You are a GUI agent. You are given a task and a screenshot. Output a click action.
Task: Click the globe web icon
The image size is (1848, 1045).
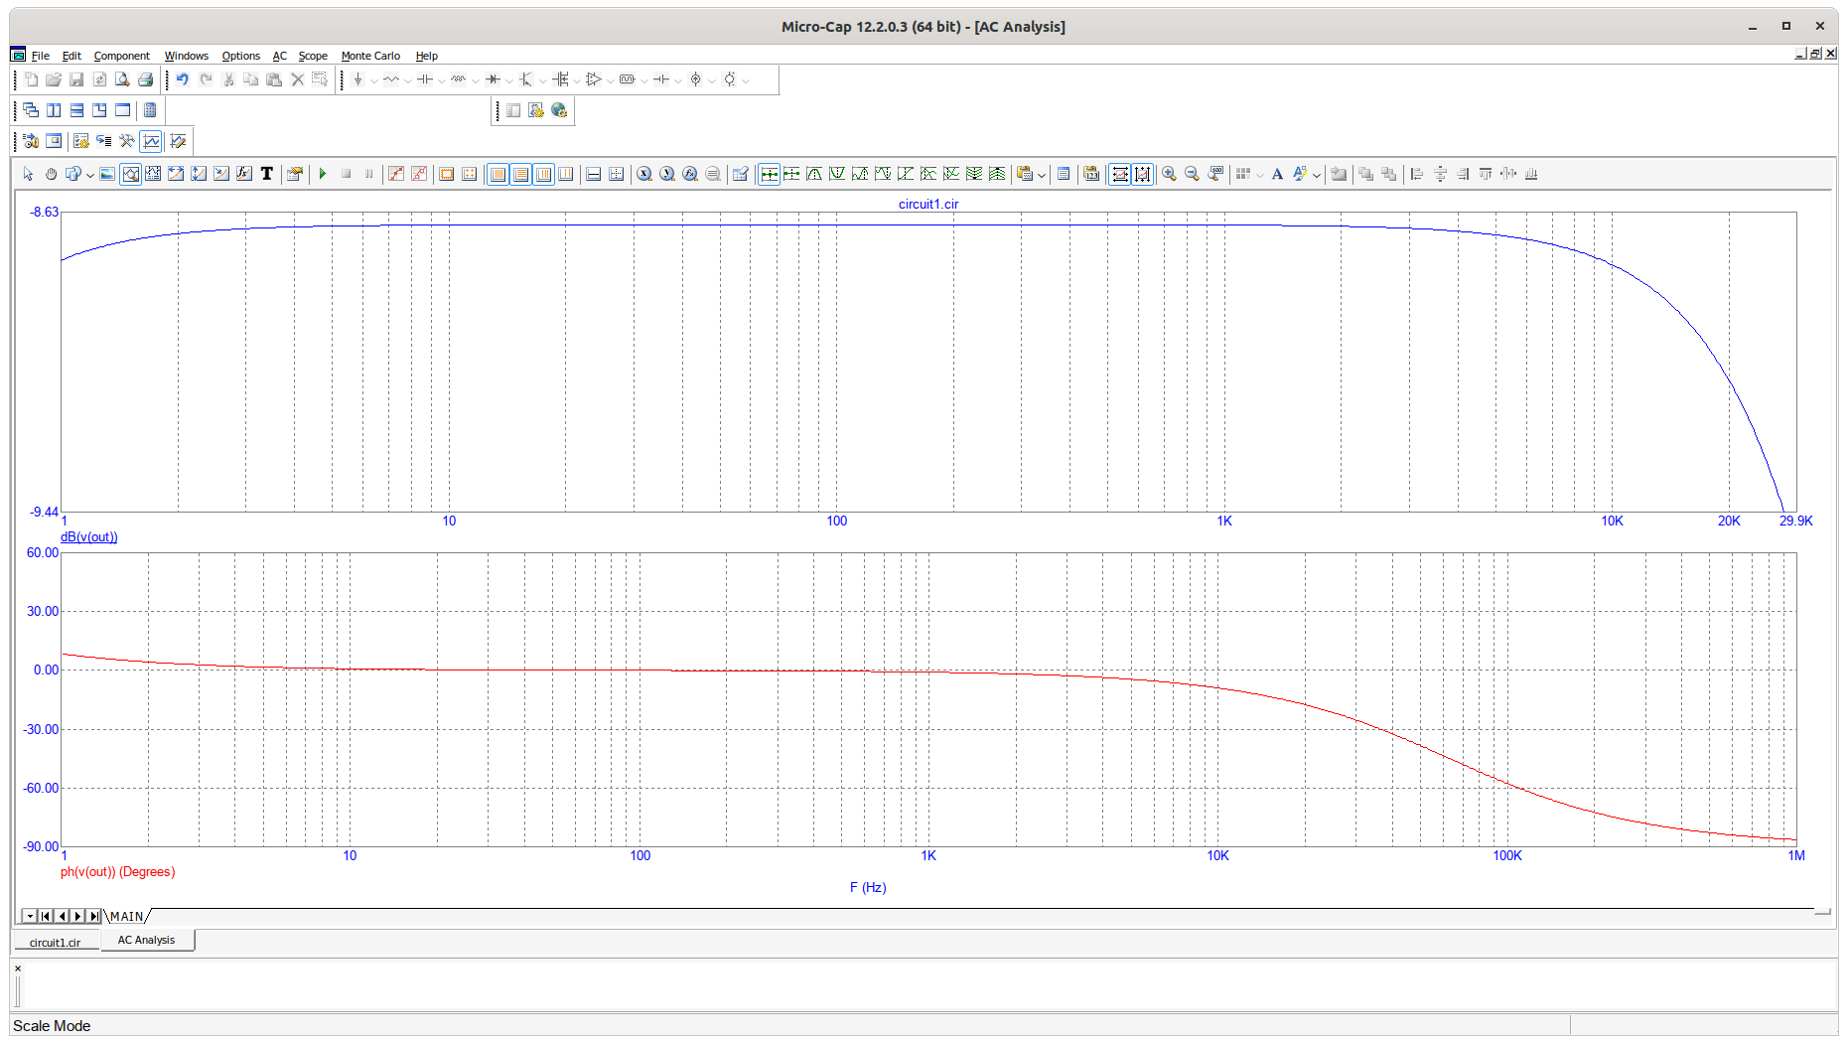(x=559, y=110)
